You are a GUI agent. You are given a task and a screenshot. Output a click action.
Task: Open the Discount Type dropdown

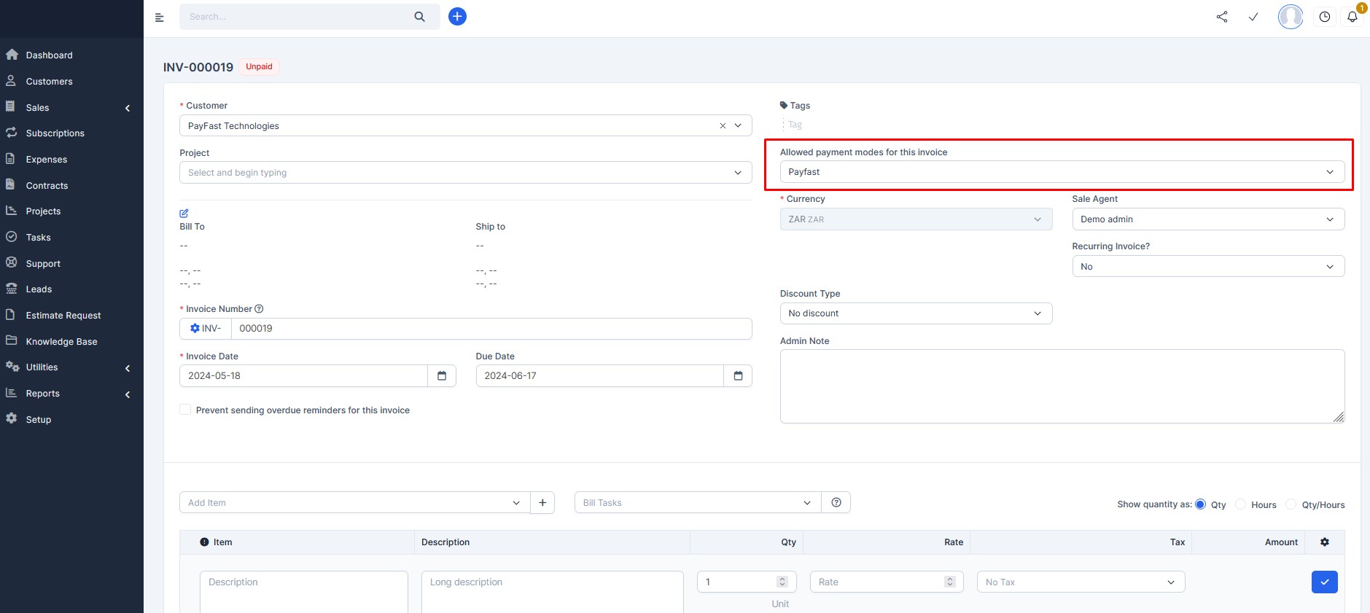pyautogui.click(x=916, y=313)
